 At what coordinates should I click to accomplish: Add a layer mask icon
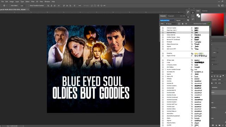pos(213,126)
